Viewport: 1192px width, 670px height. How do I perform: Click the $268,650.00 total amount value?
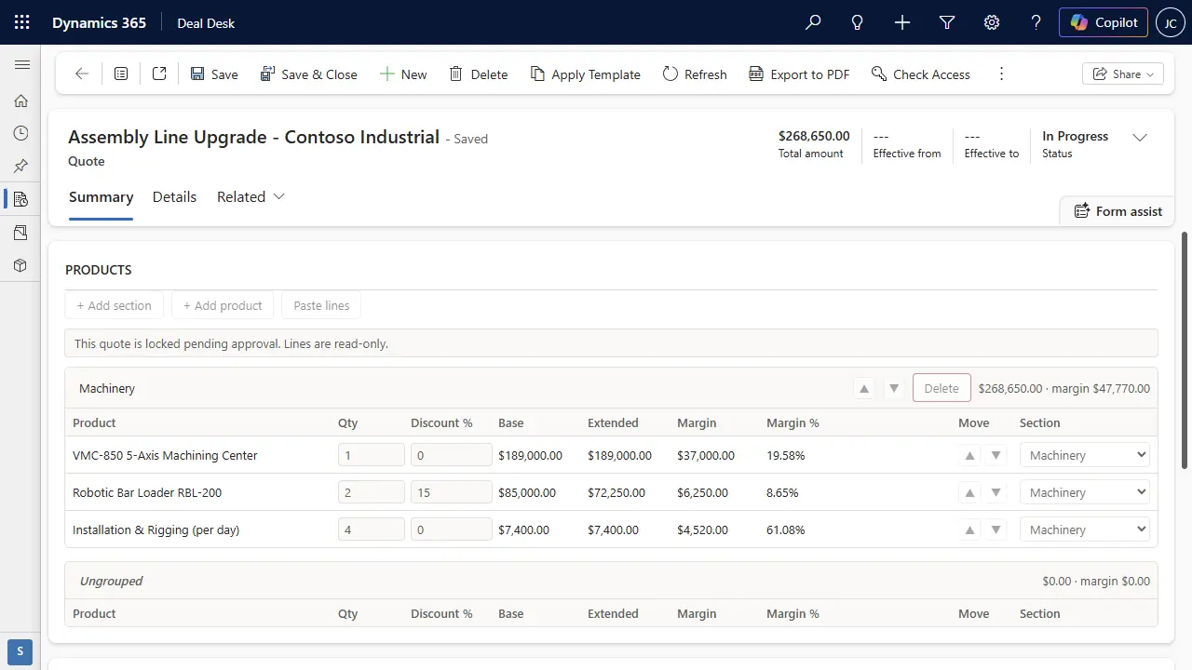click(x=814, y=136)
